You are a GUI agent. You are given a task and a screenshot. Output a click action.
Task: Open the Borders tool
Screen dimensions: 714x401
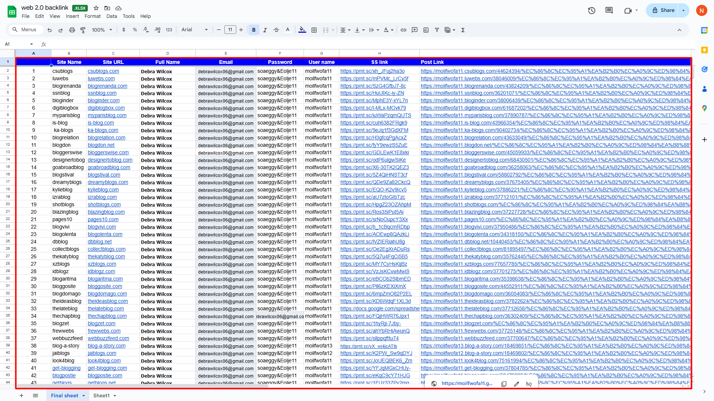coord(314,30)
